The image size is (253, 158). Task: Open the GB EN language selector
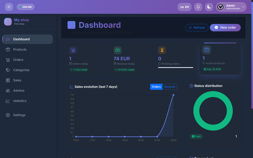184,7
